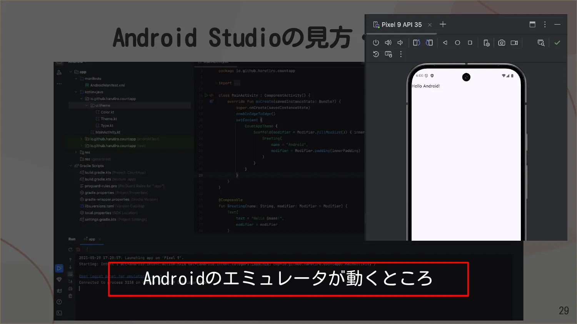This screenshot has width=577, height=324.
Task: Rotate the virtual device counterclockwise
Action: (x=416, y=42)
